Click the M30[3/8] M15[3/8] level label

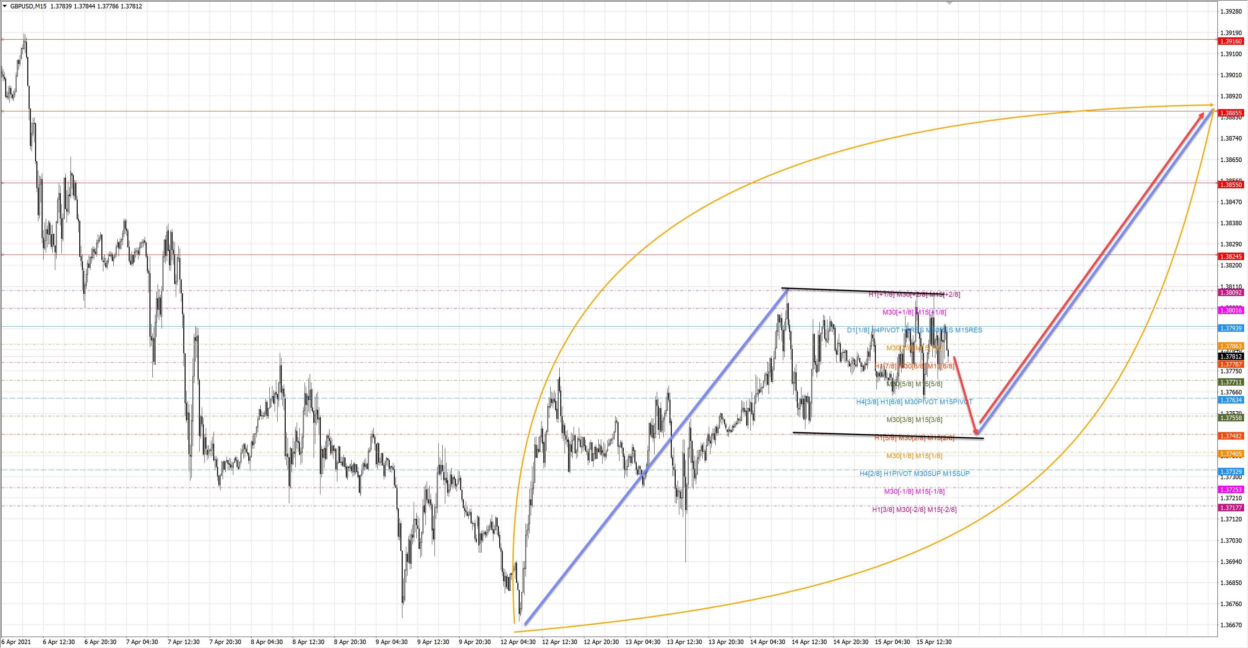[x=914, y=420]
